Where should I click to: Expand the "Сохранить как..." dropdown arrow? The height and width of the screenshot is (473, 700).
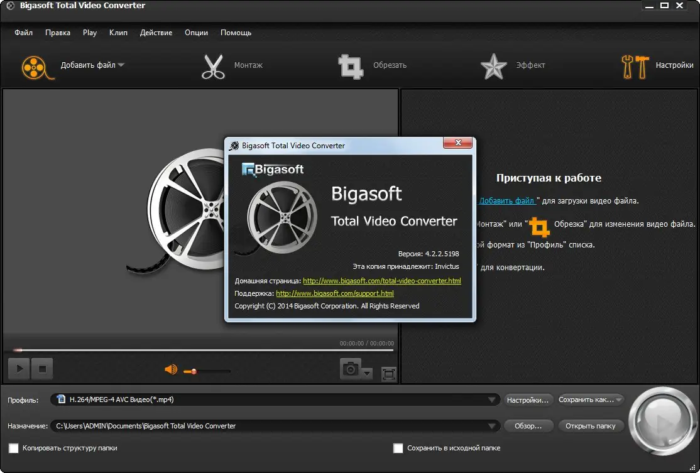pyautogui.click(x=619, y=400)
